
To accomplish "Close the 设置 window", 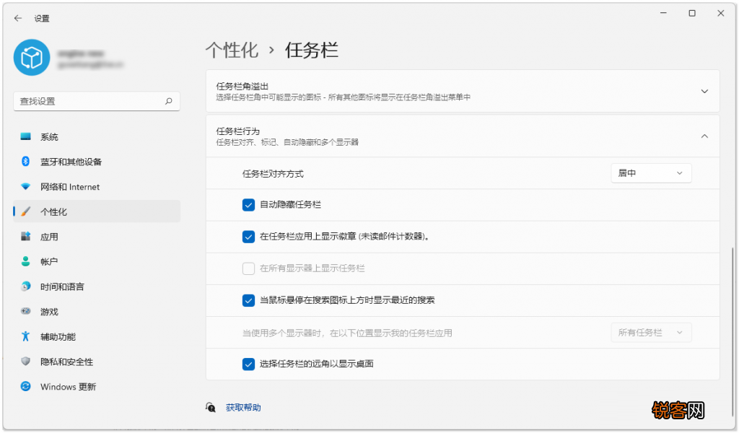I will click(x=721, y=13).
